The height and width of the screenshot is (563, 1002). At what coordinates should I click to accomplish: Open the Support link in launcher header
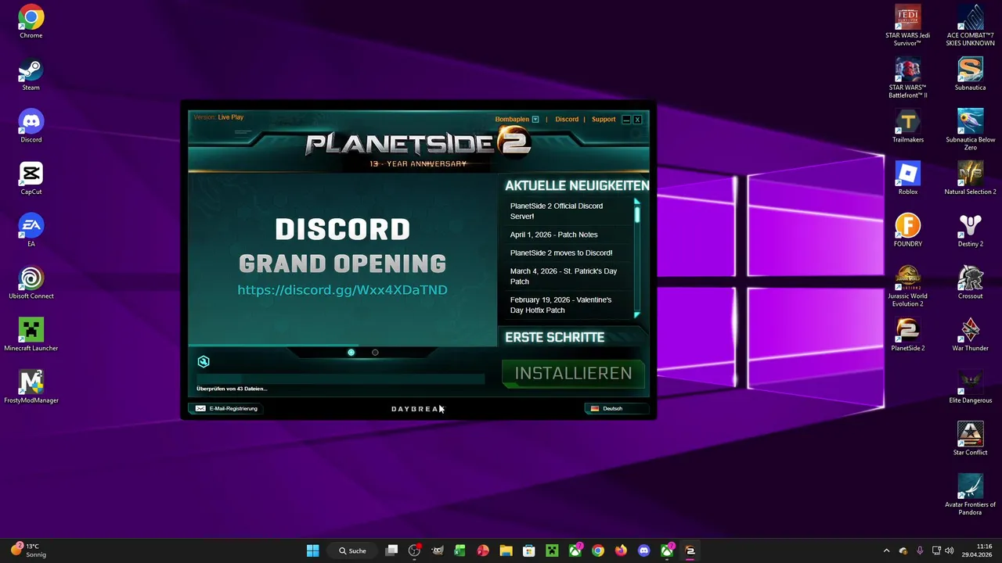point(604,120)
